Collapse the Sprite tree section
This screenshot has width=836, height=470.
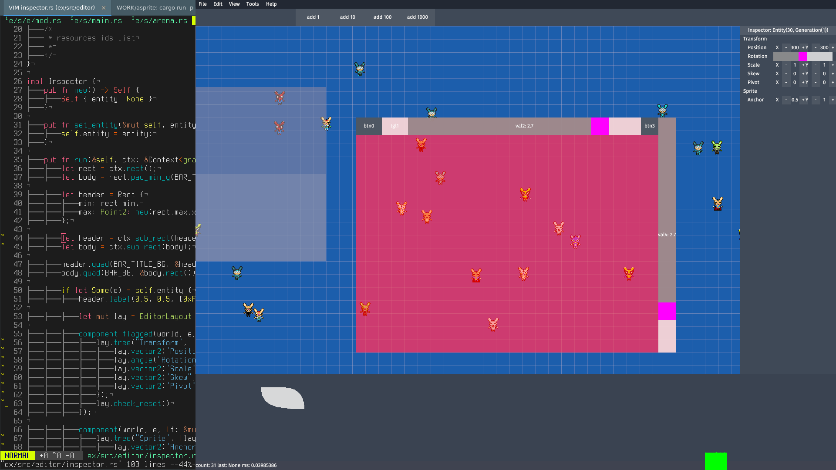pos(750,91)
